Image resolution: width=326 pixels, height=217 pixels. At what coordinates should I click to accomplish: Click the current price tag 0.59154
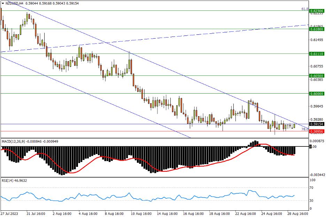317,124
